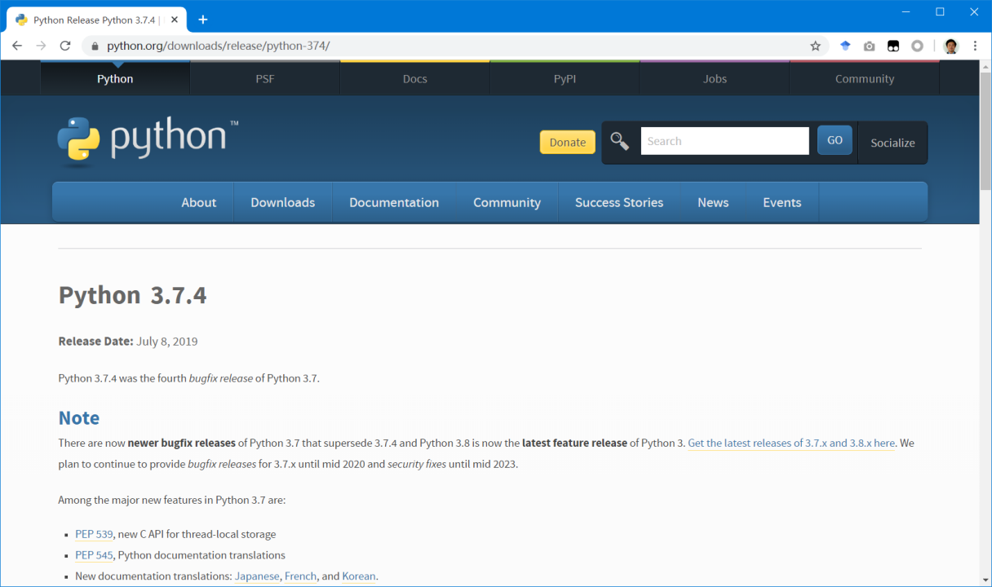Screen dimensions: 992x587
Task: Open the Japanese translation link
Action: click(257, 576)
